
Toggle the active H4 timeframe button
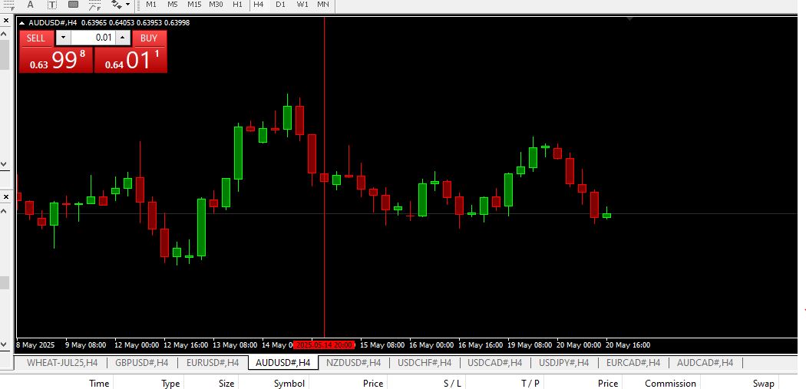pos(259,4)
